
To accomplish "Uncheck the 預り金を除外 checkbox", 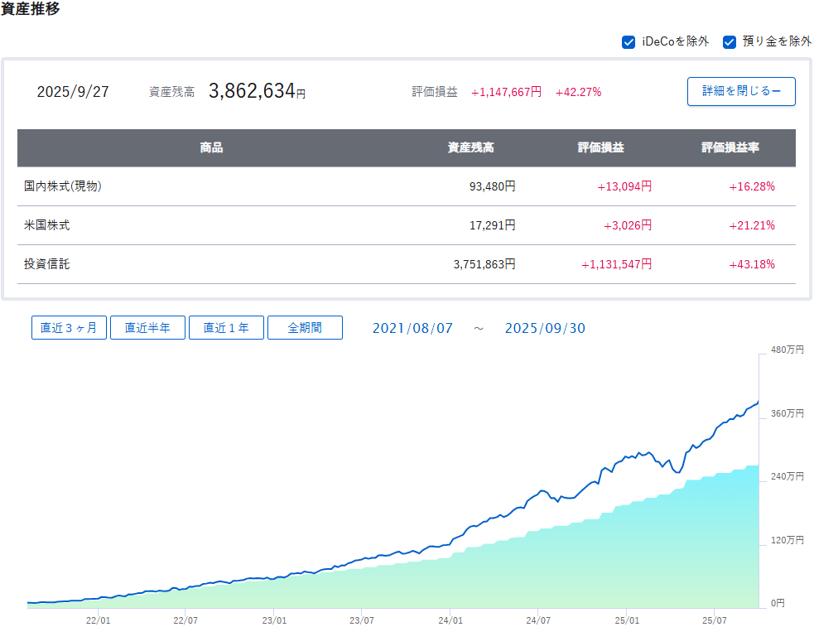I will point(730,42).
